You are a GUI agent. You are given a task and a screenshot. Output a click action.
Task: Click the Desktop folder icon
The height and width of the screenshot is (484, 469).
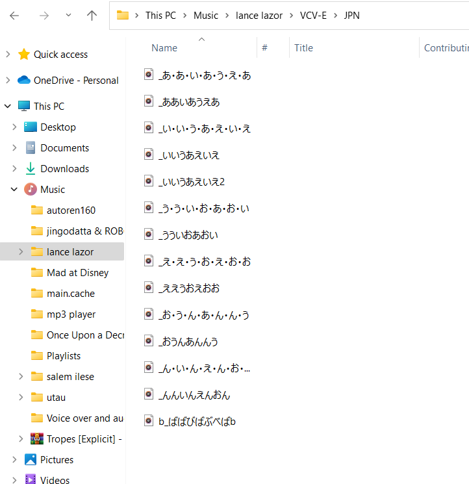coord(31,127)
